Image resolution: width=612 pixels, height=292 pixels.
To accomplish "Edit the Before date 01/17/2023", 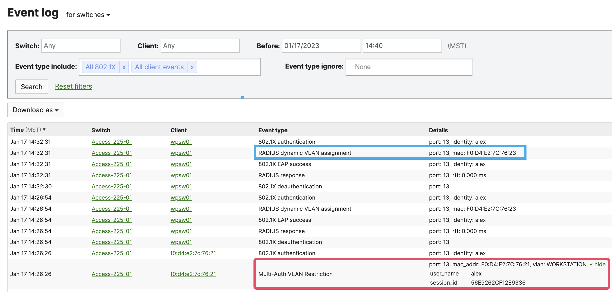I will click(321, 46).
